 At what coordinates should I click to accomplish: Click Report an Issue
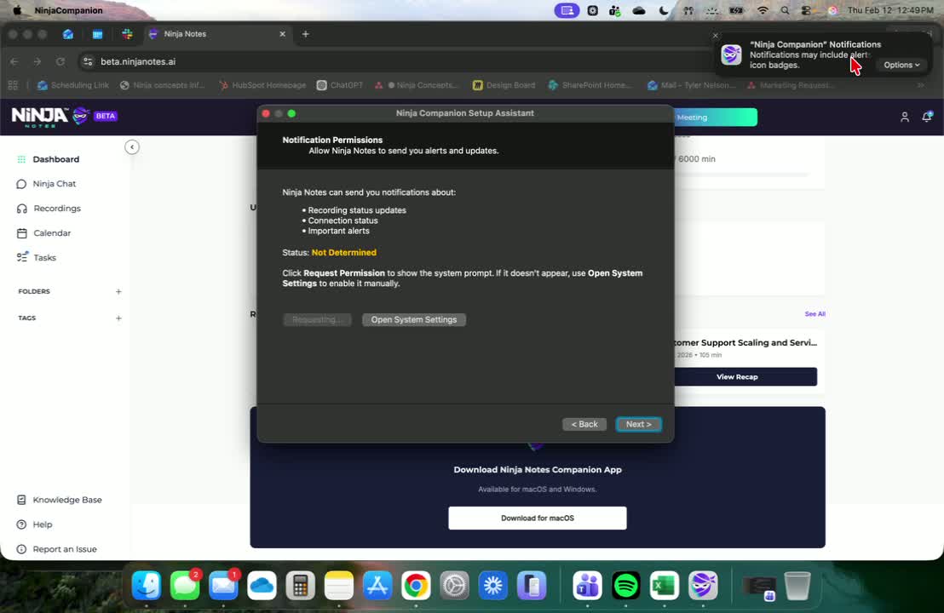coord(64,549)
